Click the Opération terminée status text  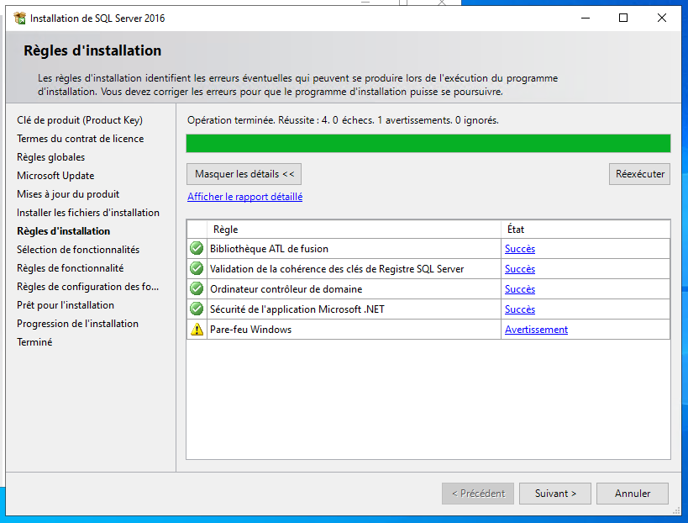(343, 120)
